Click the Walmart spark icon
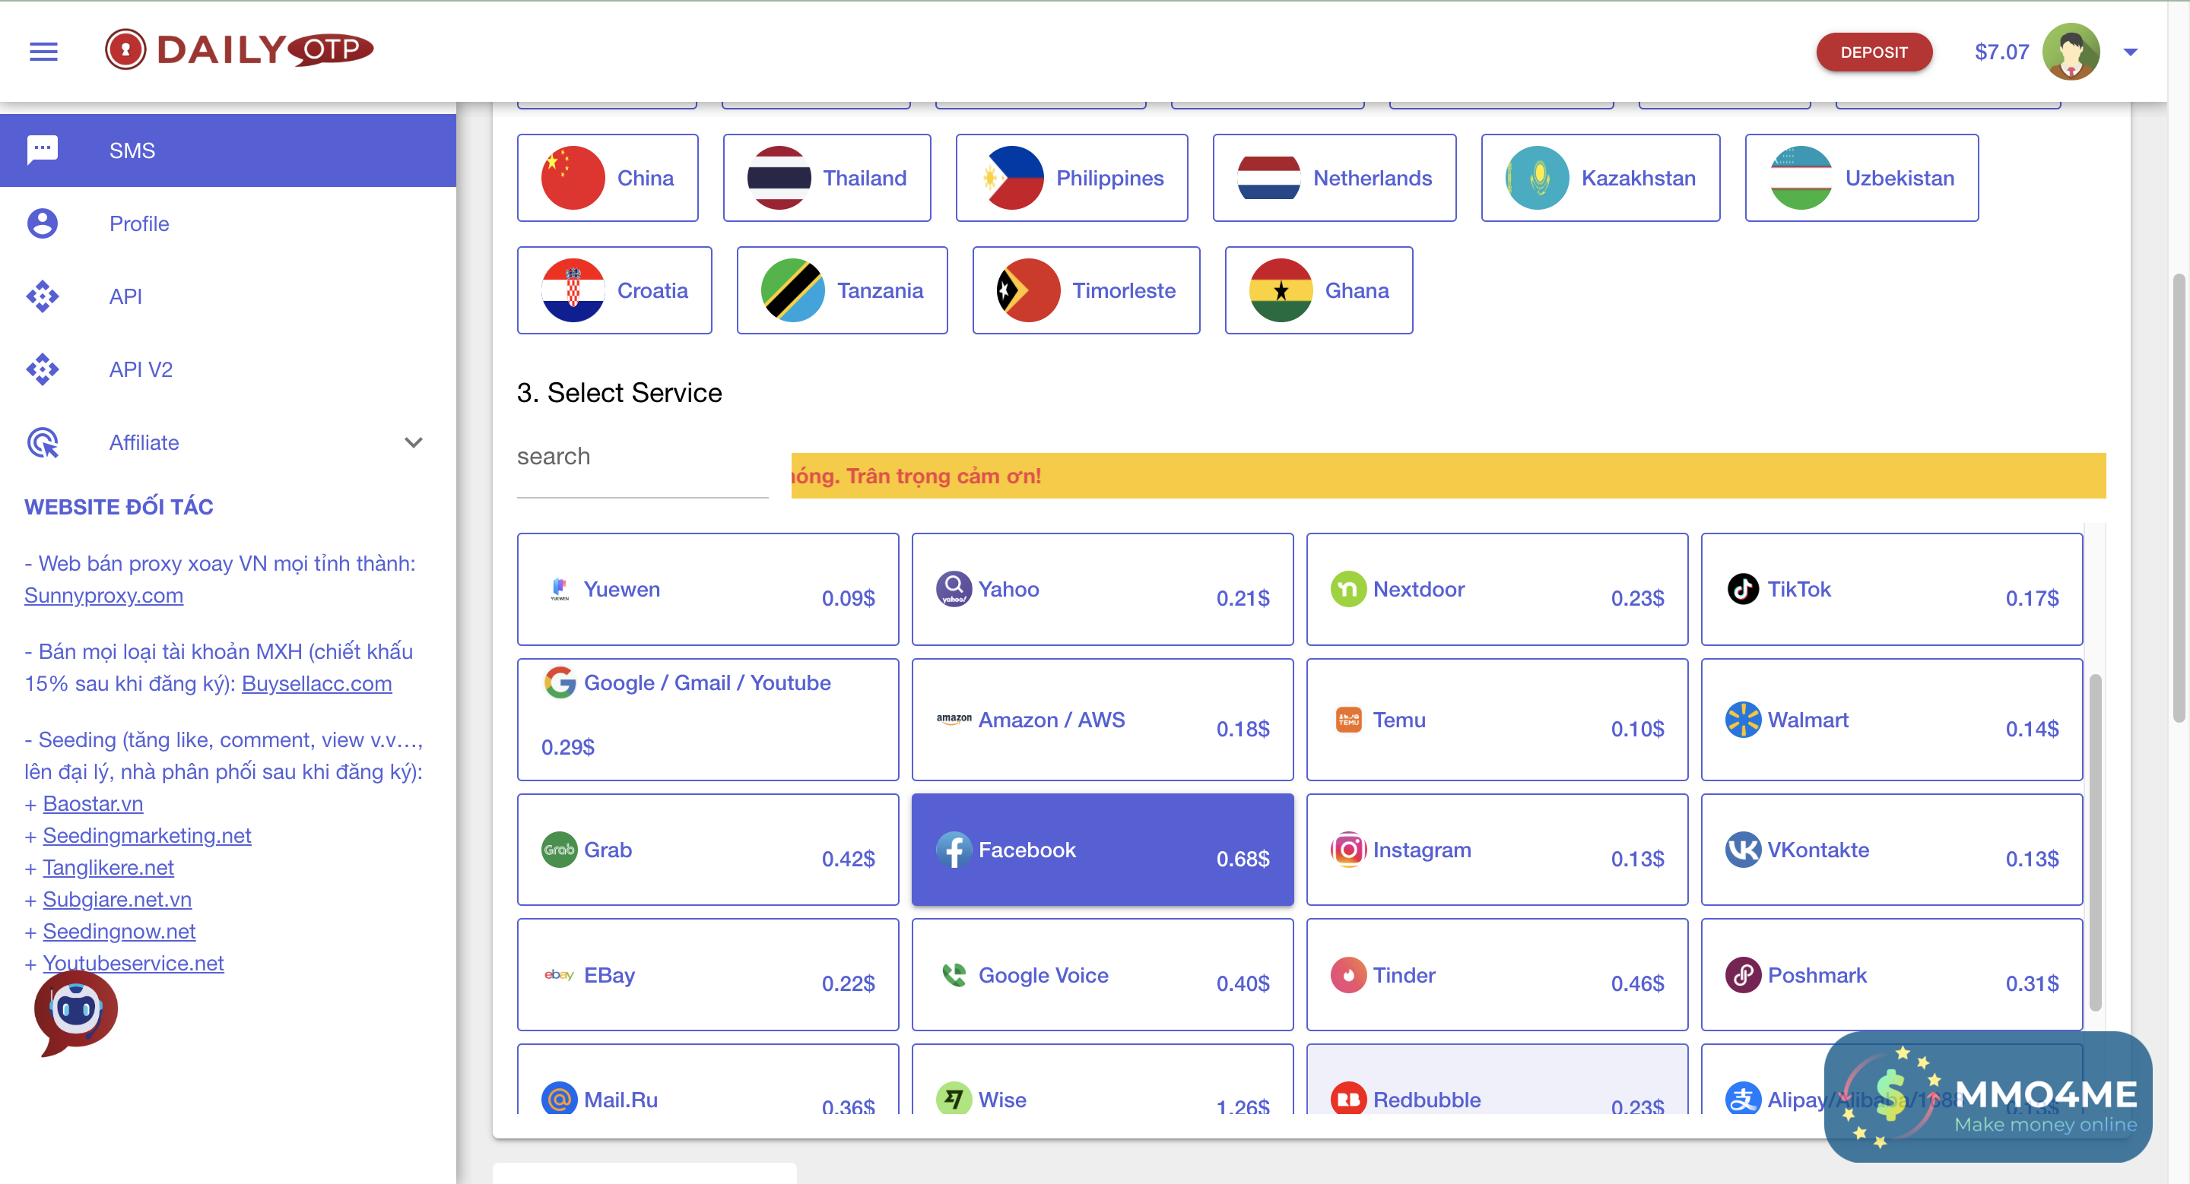Image resolution: width=2190 pixels, height=1184 pixels. pyautogui.click(x=1742, y=720)
